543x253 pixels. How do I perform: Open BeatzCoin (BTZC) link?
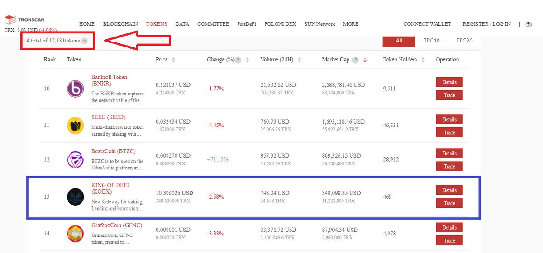click(x=114, y=151)
